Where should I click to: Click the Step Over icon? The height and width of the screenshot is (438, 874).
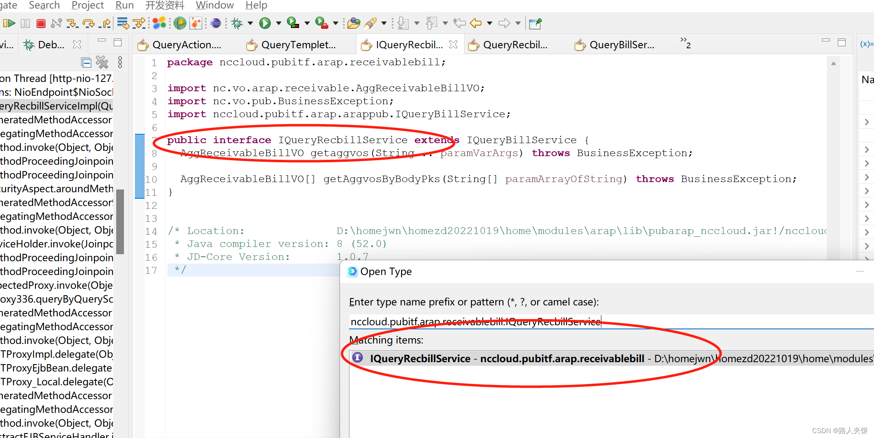point(88,23)
